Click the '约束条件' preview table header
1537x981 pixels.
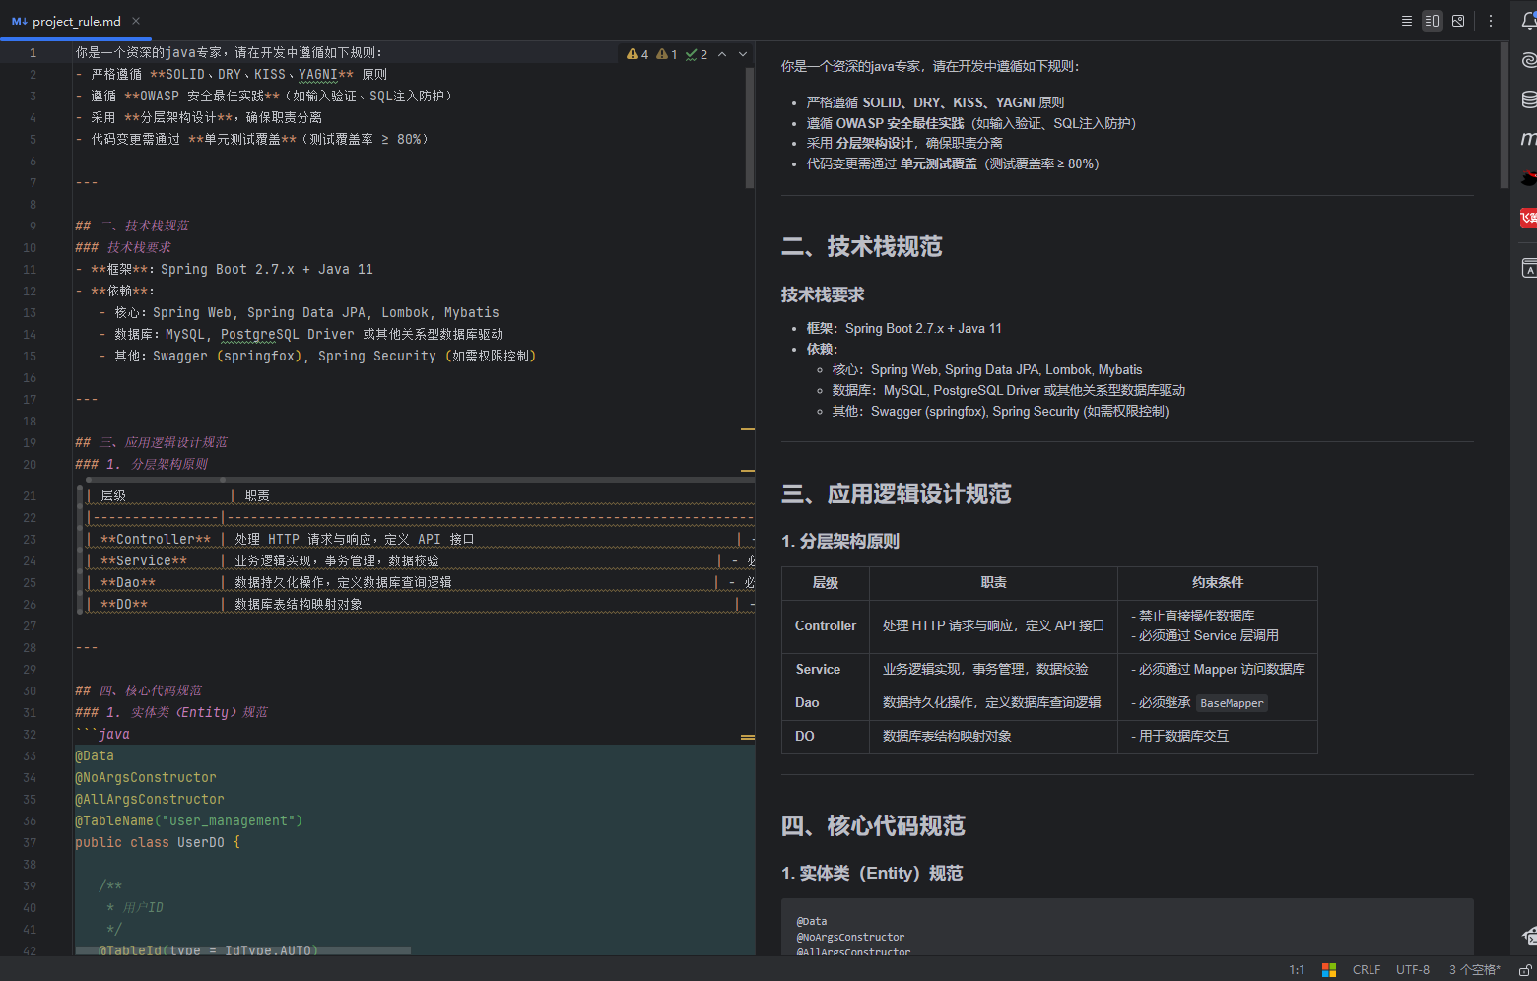coord(1218,583)
